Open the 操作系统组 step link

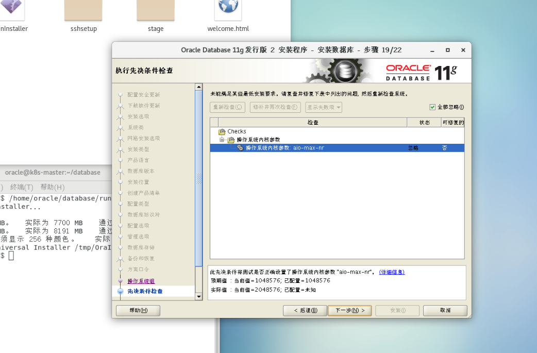141,281
